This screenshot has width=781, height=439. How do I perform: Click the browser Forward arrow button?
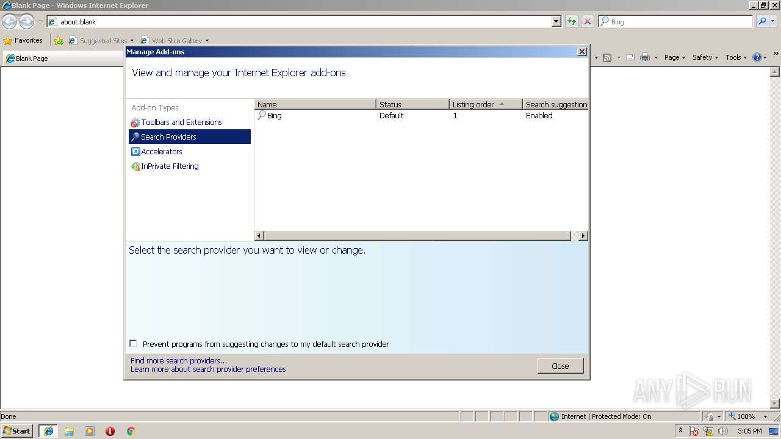(x=26, y=22)
